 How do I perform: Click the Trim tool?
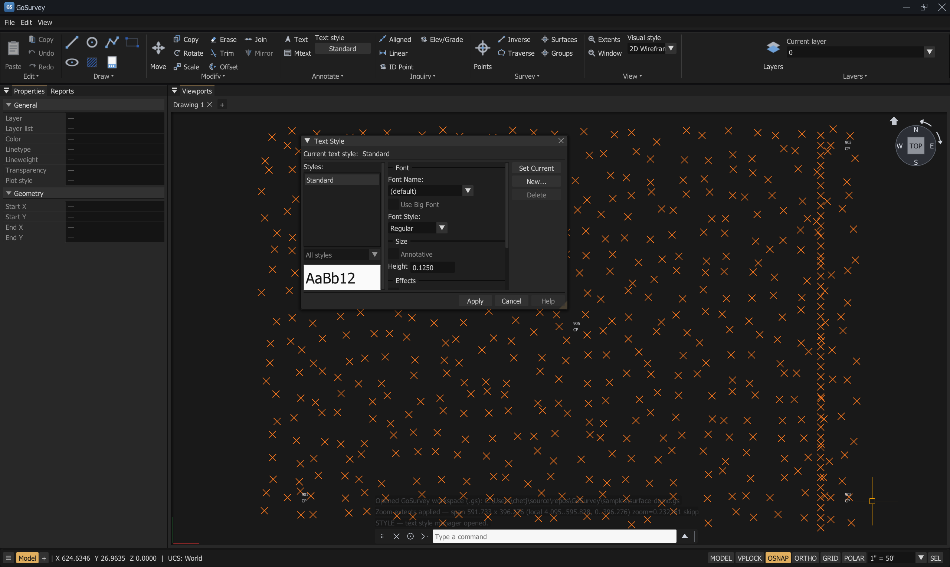point(222,53)
